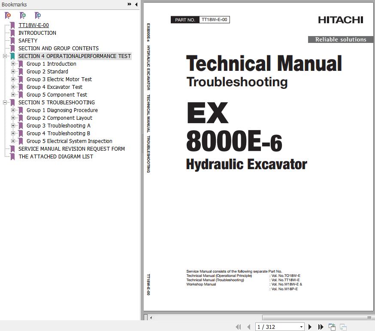This screenshot has width=375, height=331.
Task: Click the add new bookmark icon
Action: pos(23,15)
